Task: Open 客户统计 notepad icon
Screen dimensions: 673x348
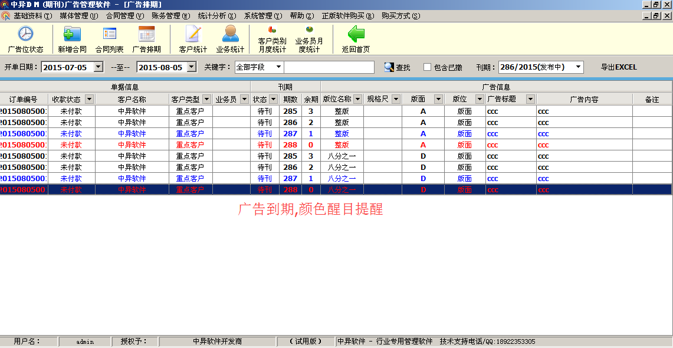Action: (x=193, y=34)
